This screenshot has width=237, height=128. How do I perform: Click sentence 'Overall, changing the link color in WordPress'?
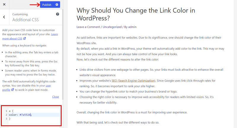(132, 112)
